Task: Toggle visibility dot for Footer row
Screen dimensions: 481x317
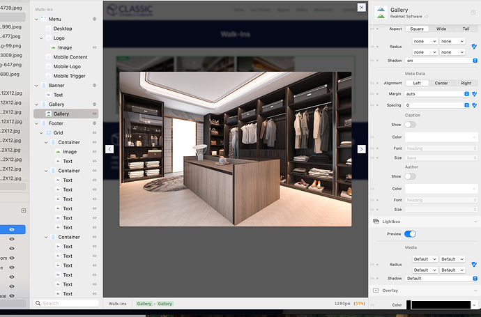Action: click(x=95, y=123)
